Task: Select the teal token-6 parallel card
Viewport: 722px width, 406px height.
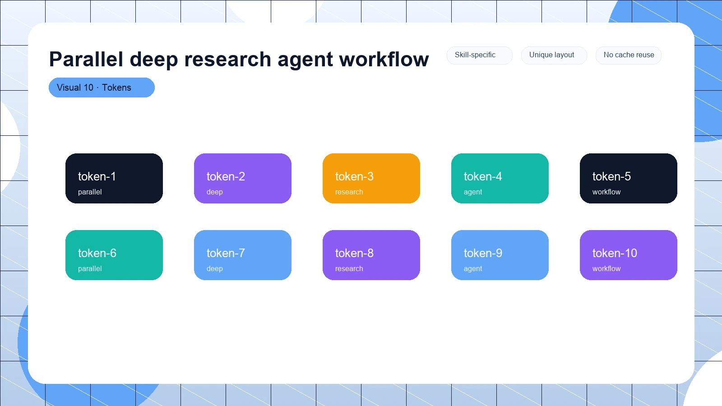Action: click(114, 255)
